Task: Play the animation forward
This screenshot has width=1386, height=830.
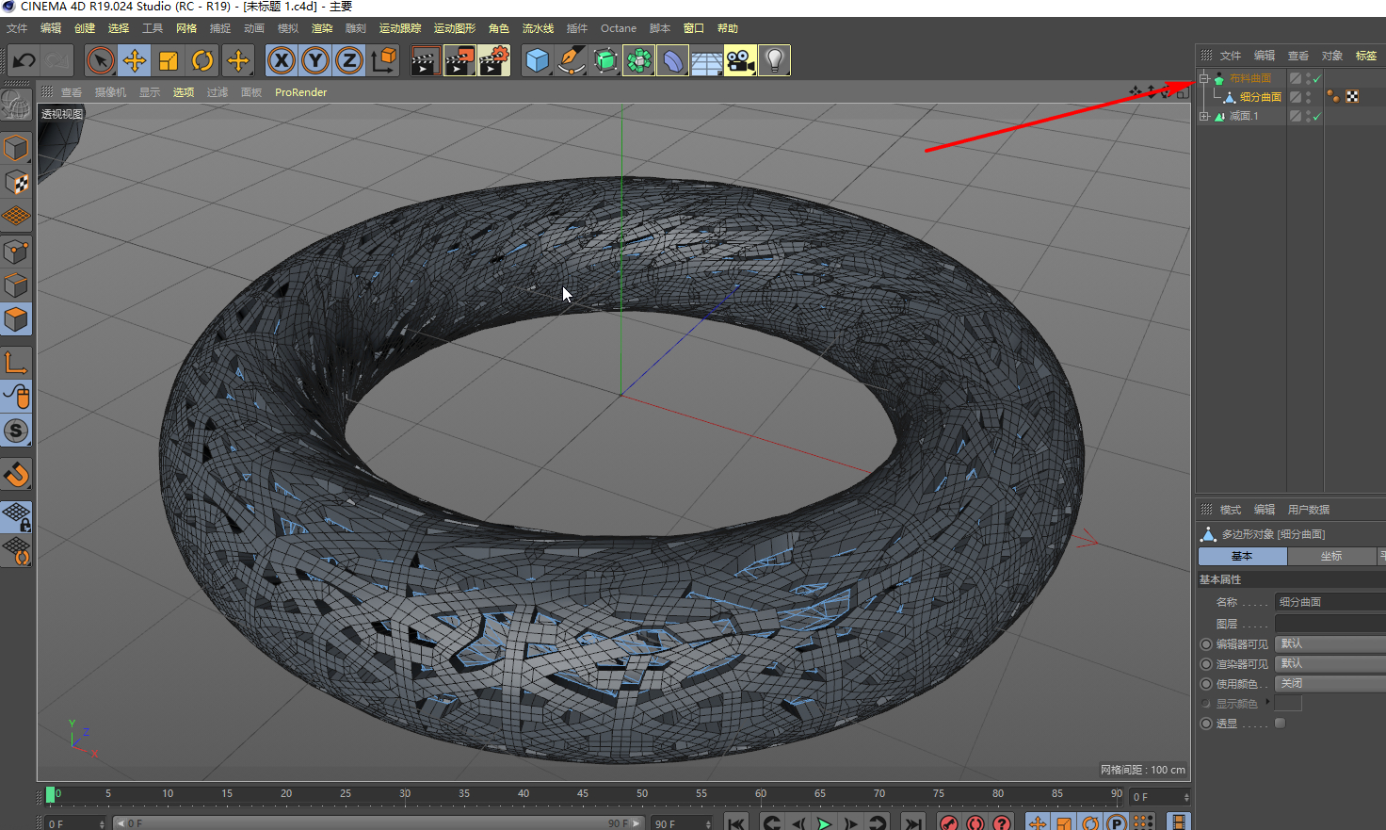Action: [x=824, y=822]
